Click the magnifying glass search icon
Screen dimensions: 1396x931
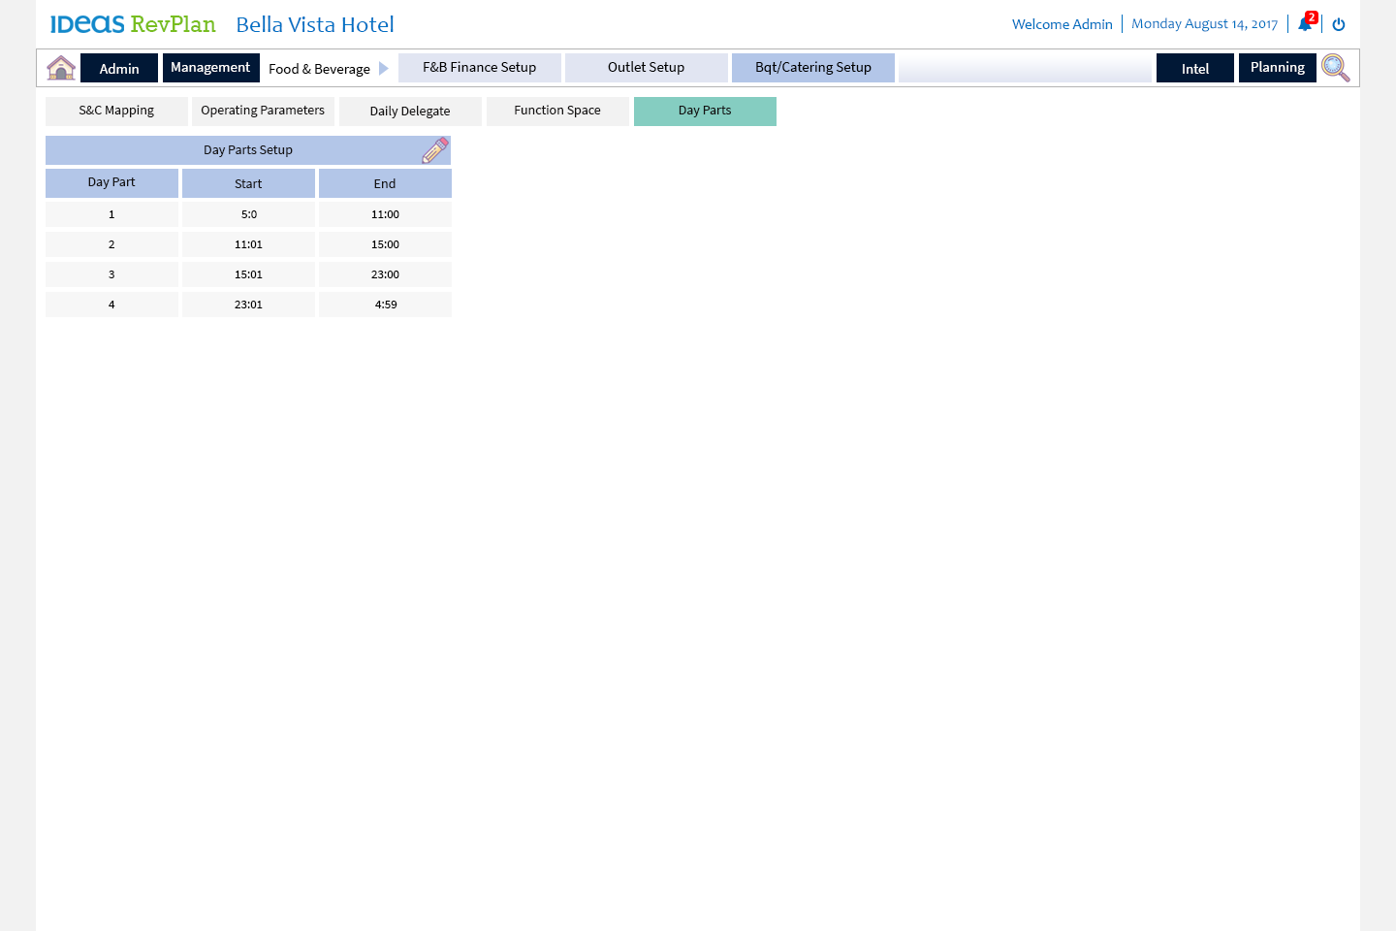tap(1335, 68)
